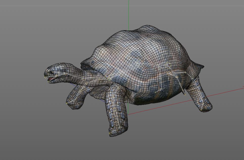Select the front left foot tip joint
Screen dimensions: 244x160
(67, 103)
